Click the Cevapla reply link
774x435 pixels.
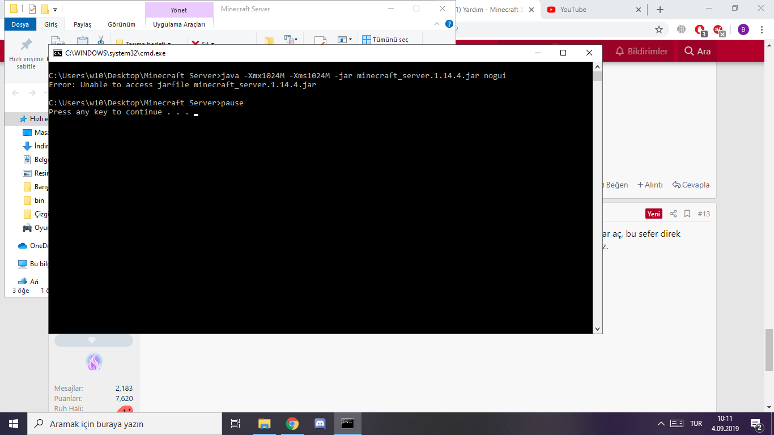(691, 185)
